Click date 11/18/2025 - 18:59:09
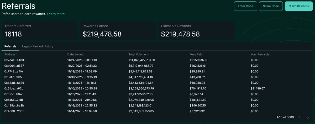This screenshot has width=315, height=124. pos(82,71)
